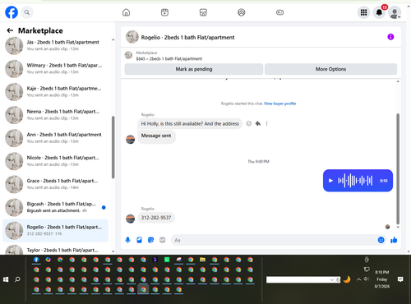The height and width of the screenshot is (304, 411).
Task: Open the Grace conversation
Action: tap(55, 184)
